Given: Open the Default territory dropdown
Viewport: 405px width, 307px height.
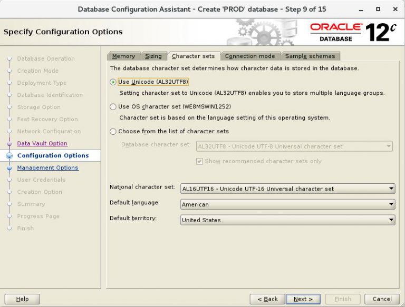Looking at the screenshot, I should [x=287, y=220].
